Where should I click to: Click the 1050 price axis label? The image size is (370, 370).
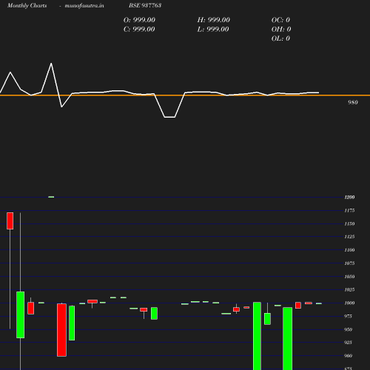349,277
